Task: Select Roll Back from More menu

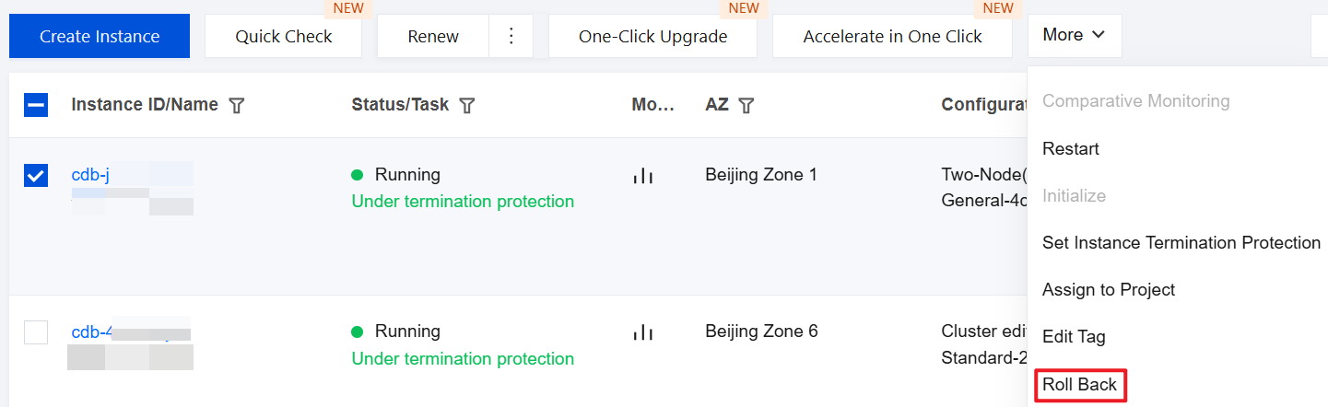Action: click(x=1079, y=384)
